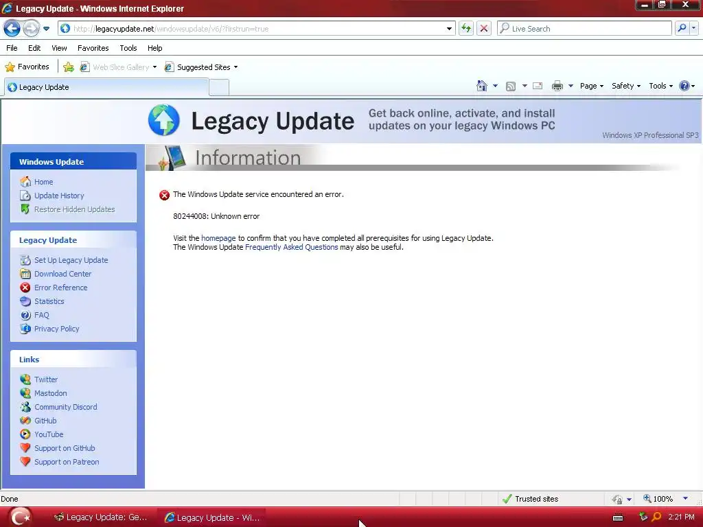Click the Print icon
The image size is (703, 527).
(557, 86)
